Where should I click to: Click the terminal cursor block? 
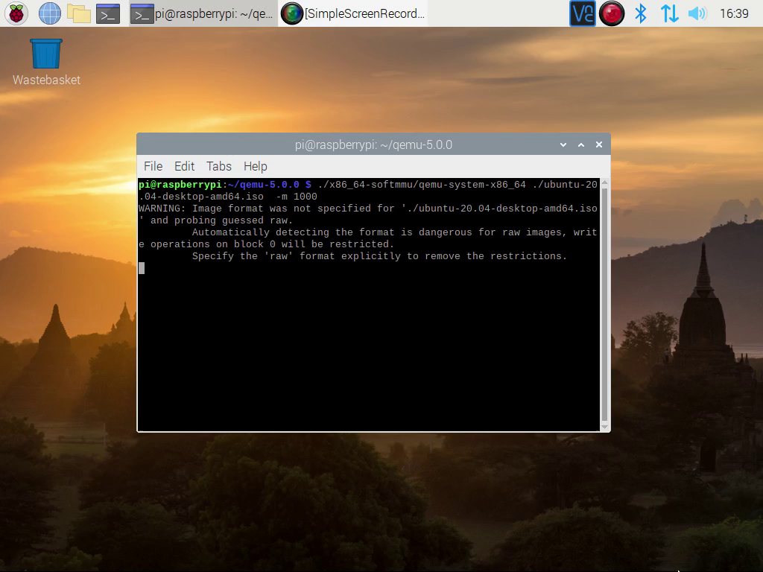tap(142, 268)
